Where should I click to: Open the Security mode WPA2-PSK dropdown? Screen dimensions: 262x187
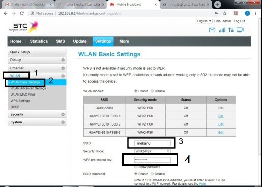click(153, 151)
